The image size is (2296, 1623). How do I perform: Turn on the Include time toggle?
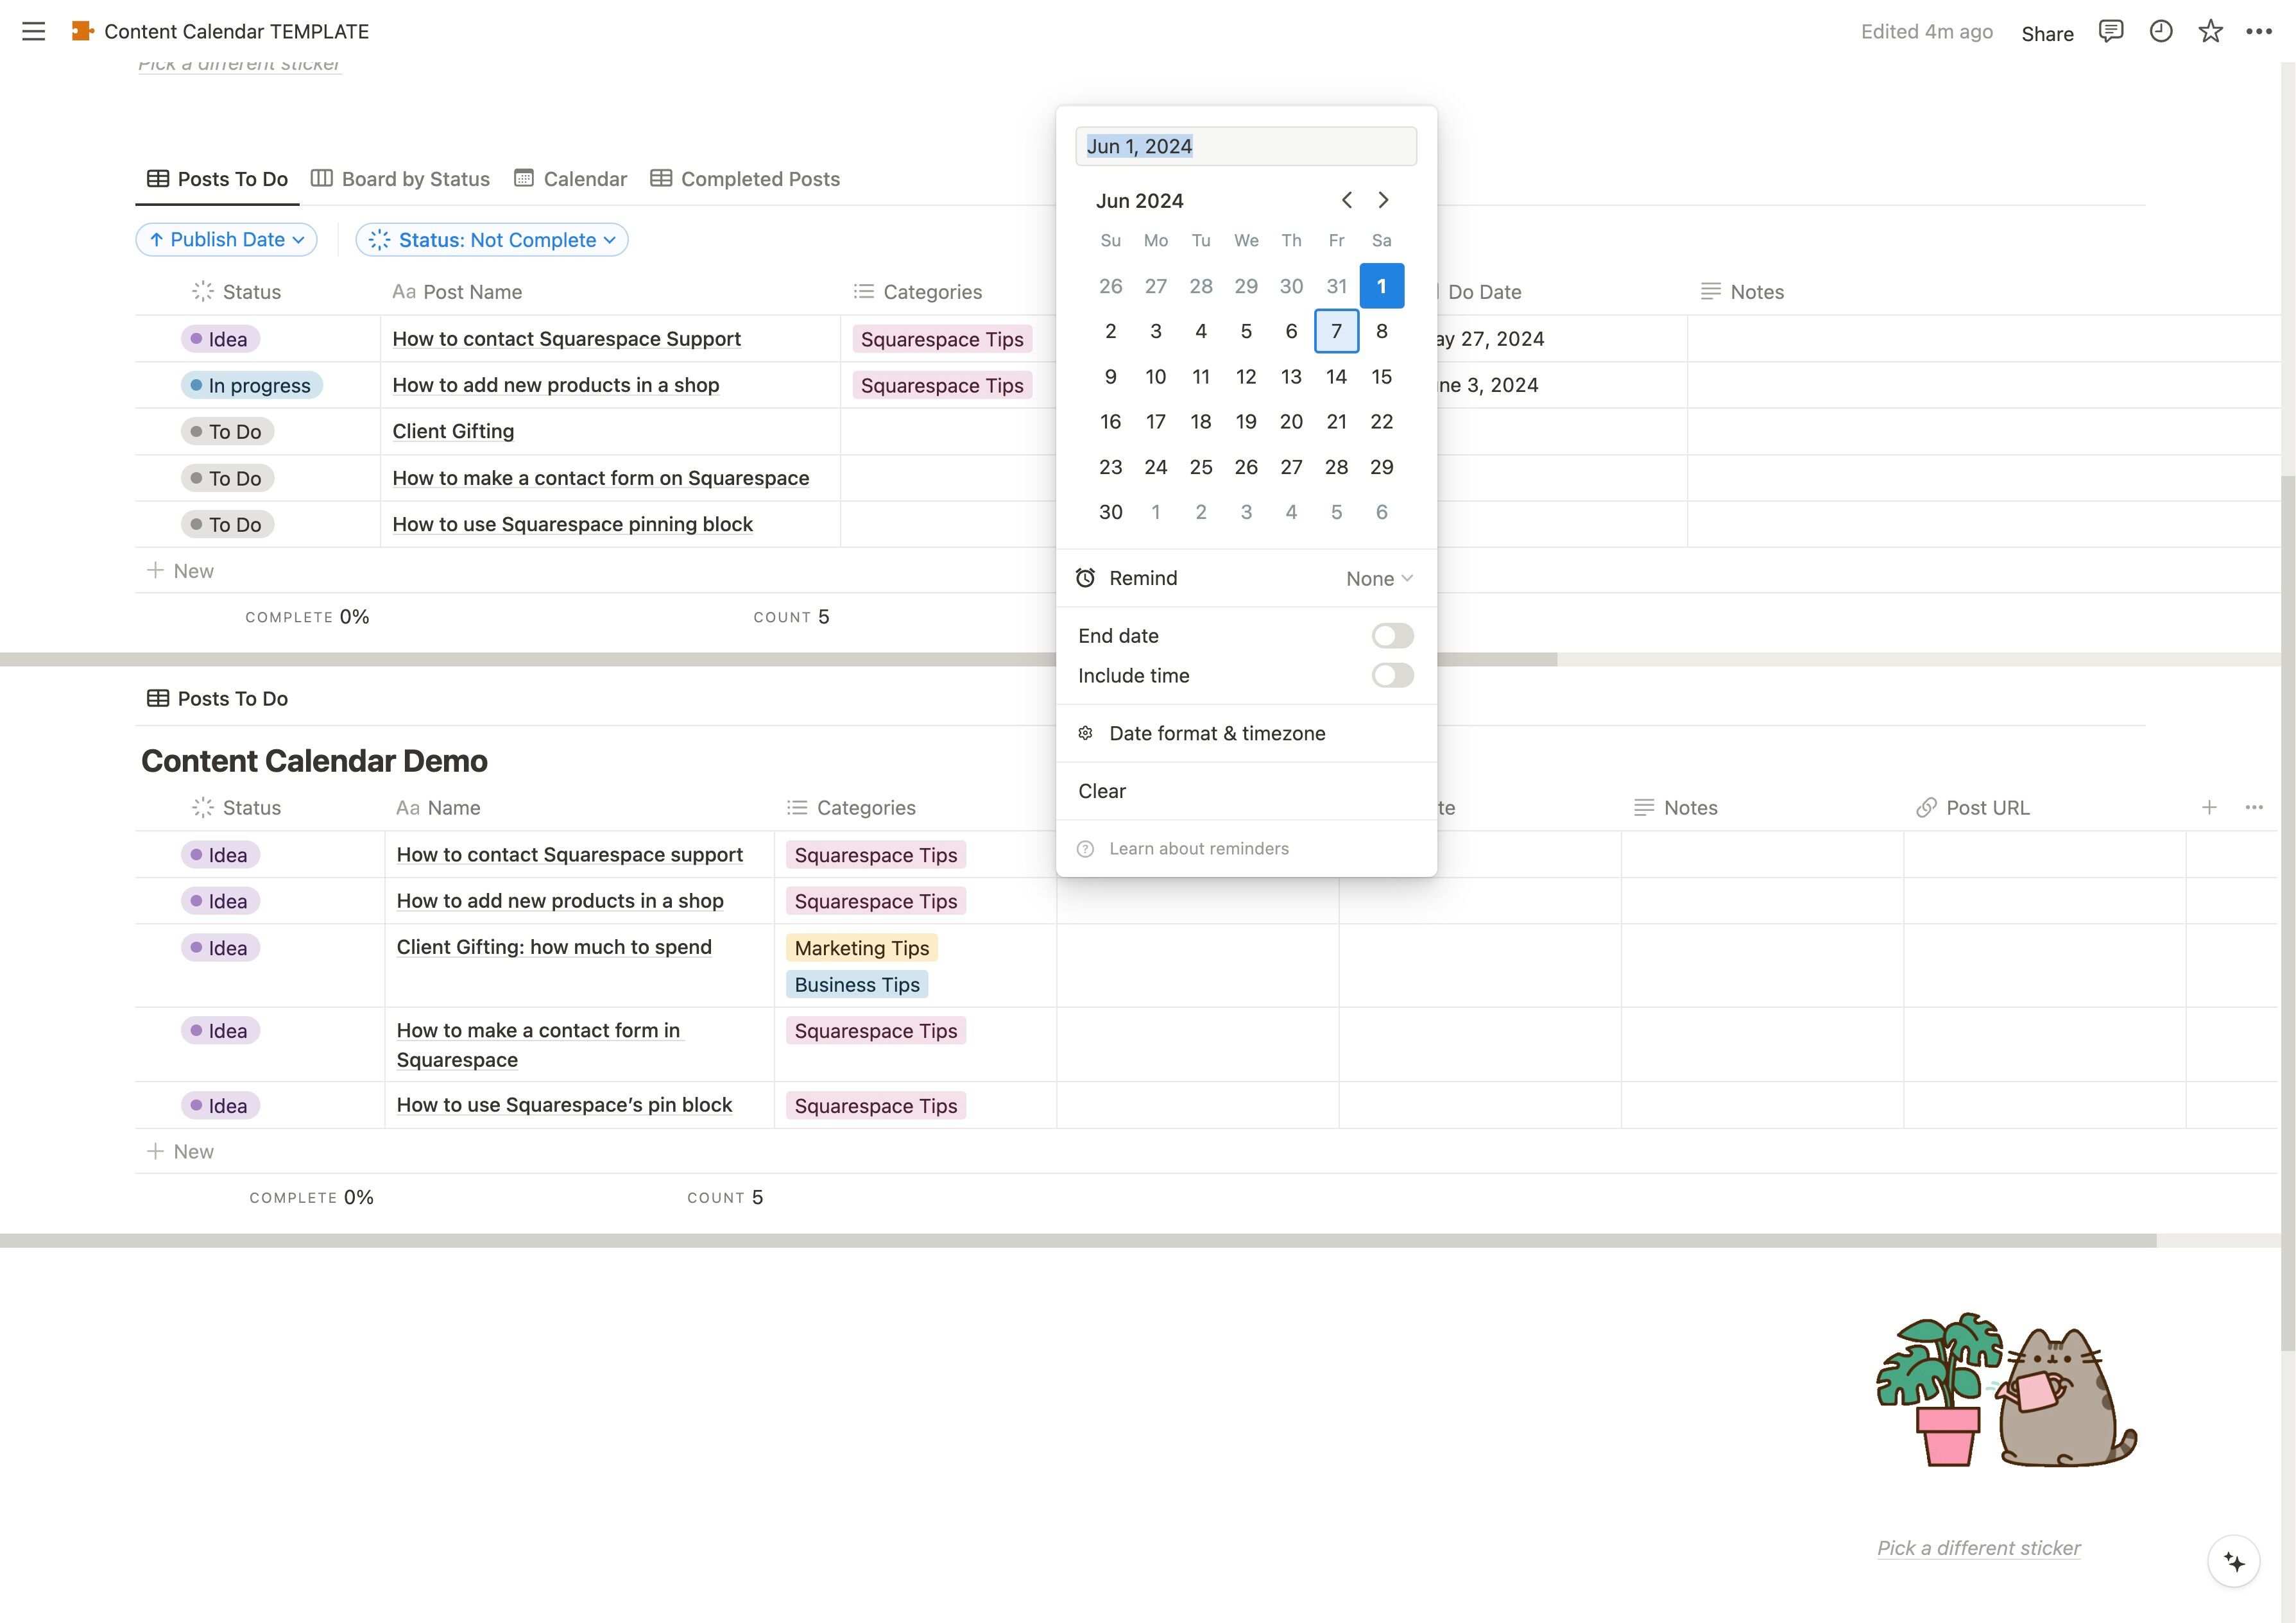tap(1392, 676)
